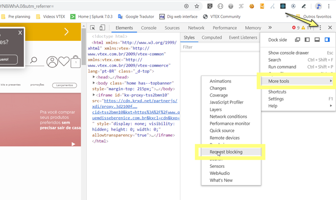Click the webpage wishlist heart icon
The height and width of the screenshot is (200, 336).
[64, 61]
